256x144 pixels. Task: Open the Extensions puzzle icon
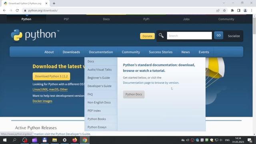point(232,10)
